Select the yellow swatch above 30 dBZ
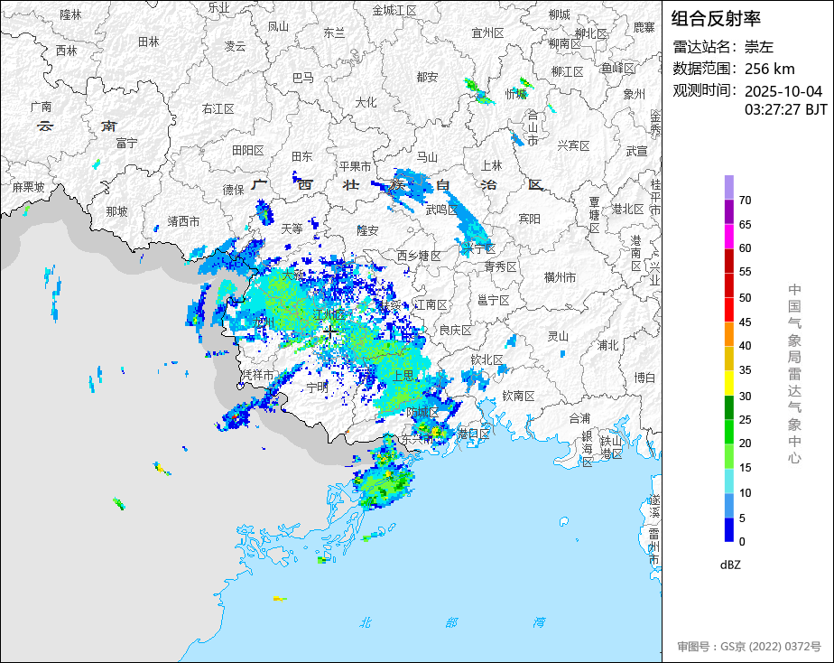The height and width of the screenshot is (663, 834). [x=728, y=383]
